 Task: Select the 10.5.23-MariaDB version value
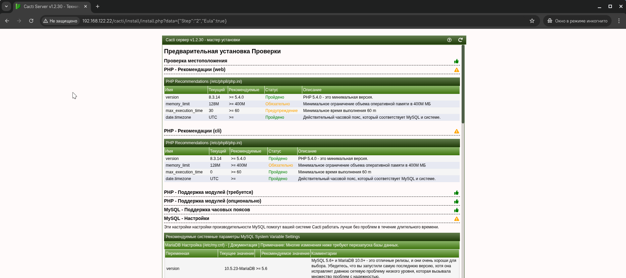[x=240, y=269]
